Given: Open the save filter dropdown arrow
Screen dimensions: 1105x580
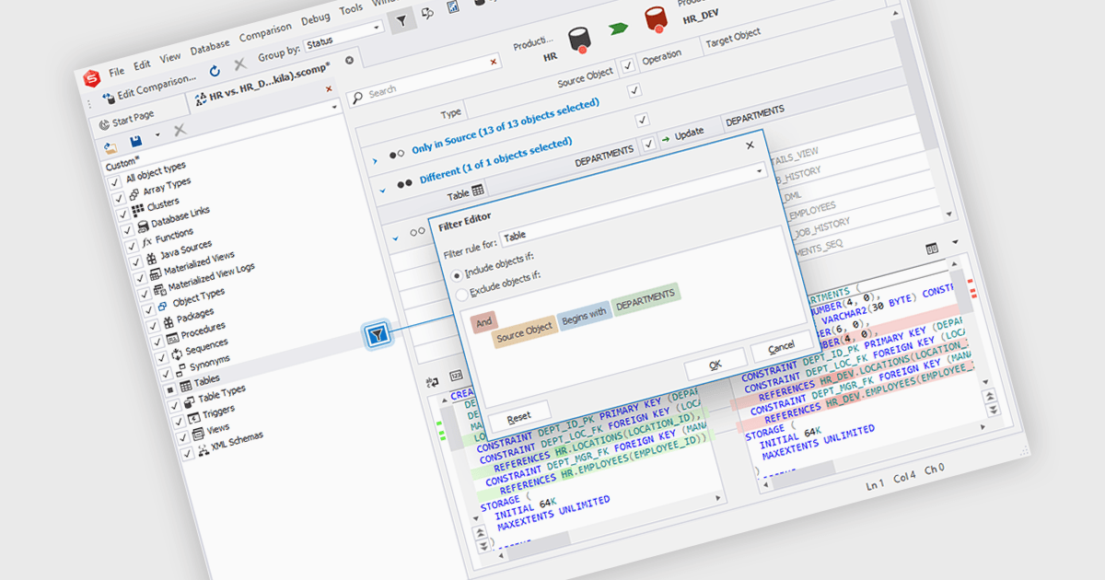Looking at the screenshot, I should 157,135.
